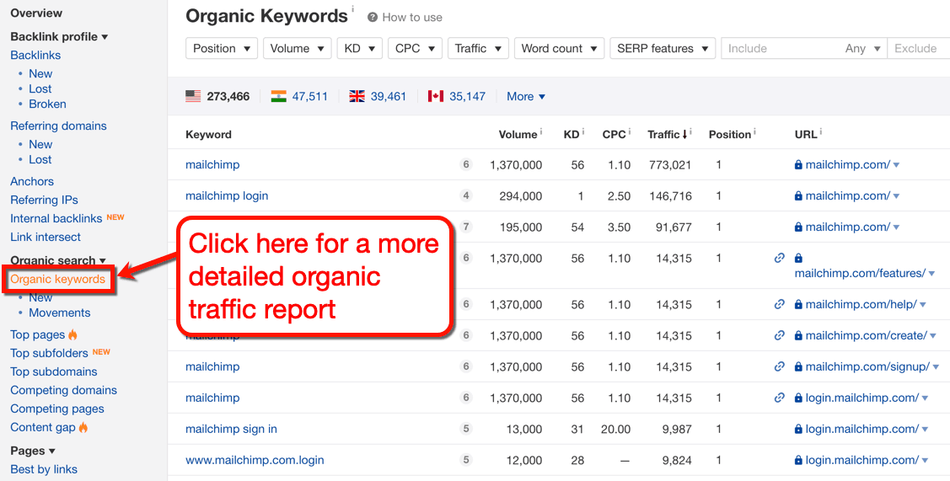The height and width of the screenshot is (481, 950).
Task: Open the KD filter dropdown
Action: point(360,49)
